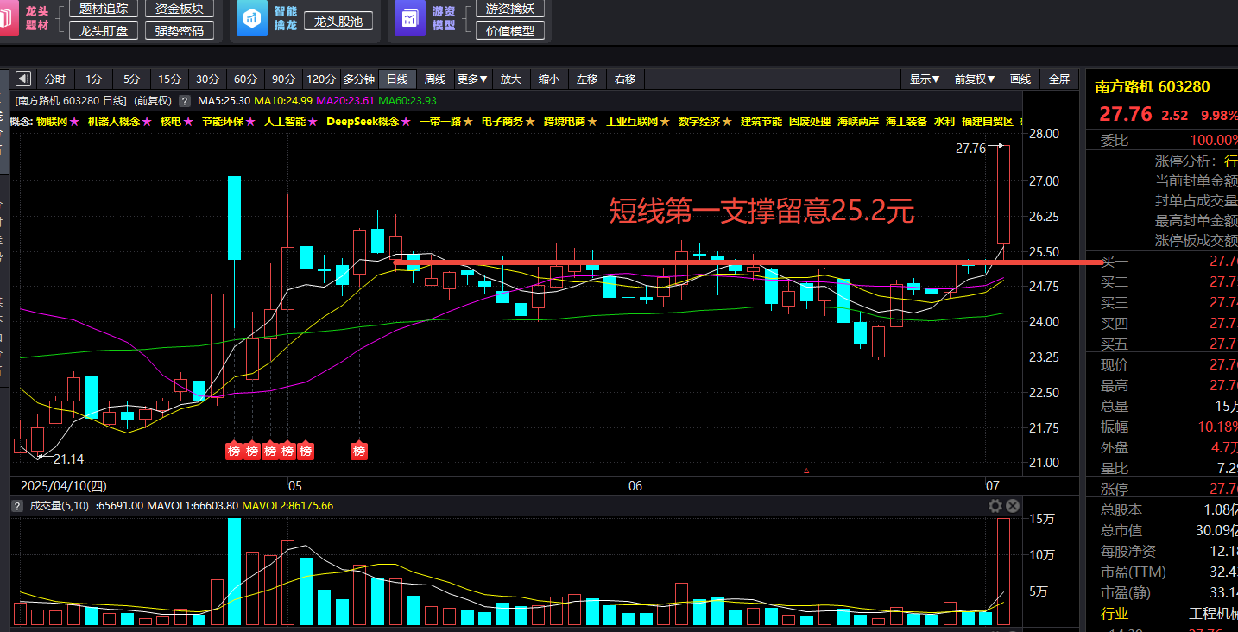This screenshot has height=632, width=1238.
Task: Open the 更多 period dropdown
Action: (x=472, y=79)
